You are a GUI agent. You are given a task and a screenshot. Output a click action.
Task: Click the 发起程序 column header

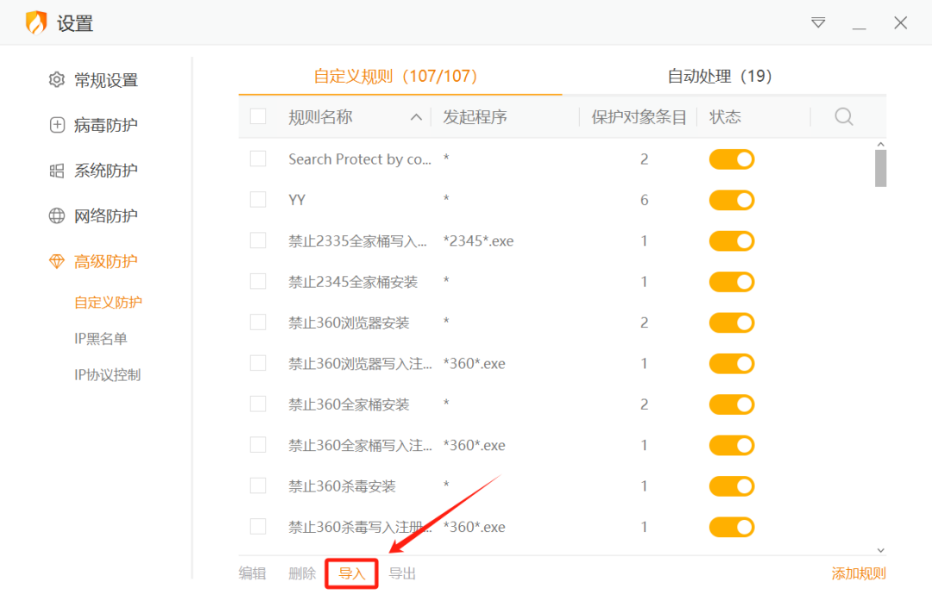coord(475,117)
